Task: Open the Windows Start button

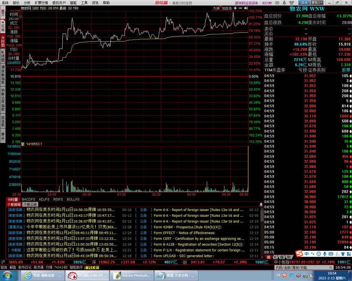Action: (8, 276)
